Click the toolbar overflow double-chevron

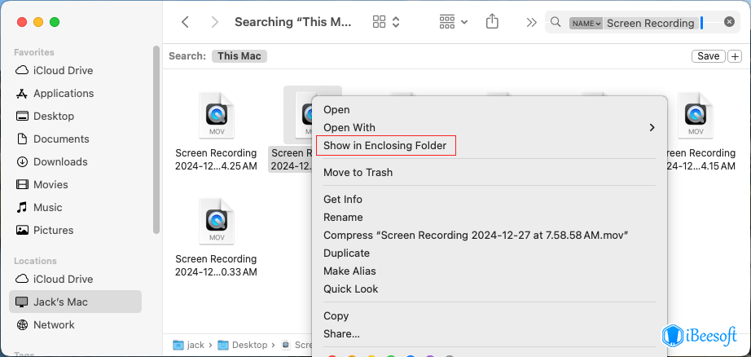point(532,23)
